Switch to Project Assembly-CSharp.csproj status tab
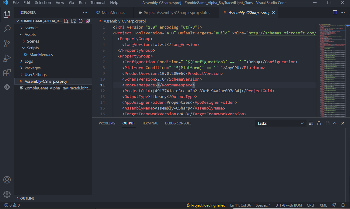This screenshot has width=350, height=209. pos(176,12)
